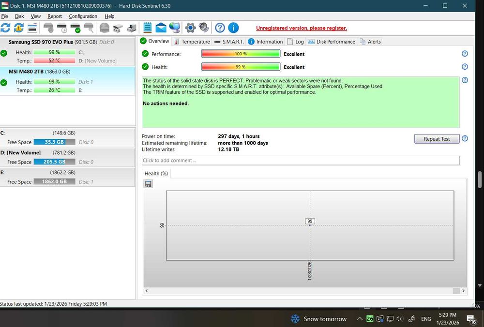484x327 pixels.
Task: Open the blue notepad report icon
Action: [x=148, y=28]
